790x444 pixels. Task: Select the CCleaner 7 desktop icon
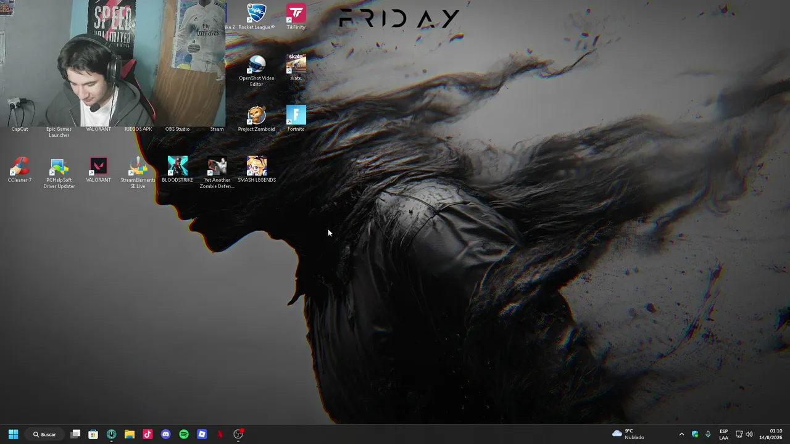20,170
